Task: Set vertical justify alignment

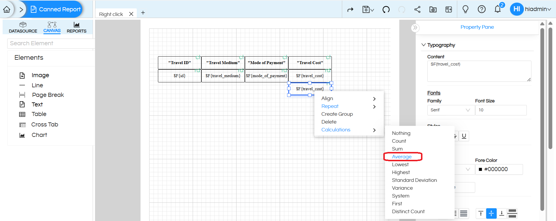Action: pos(512,214)
